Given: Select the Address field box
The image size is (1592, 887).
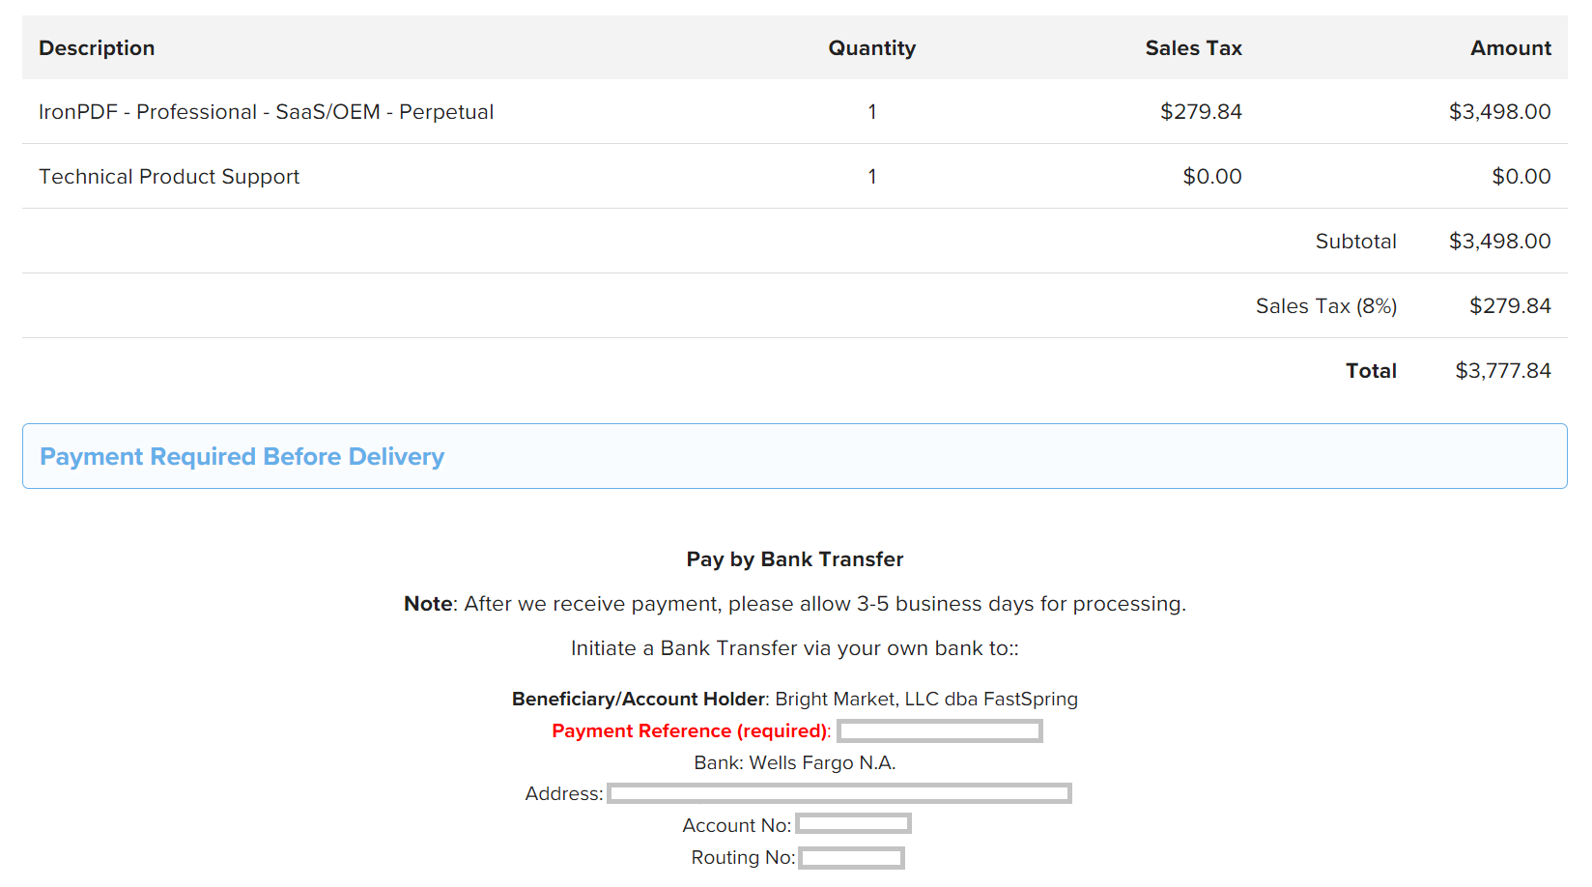Looking at the screenshot, I should 839,793.
